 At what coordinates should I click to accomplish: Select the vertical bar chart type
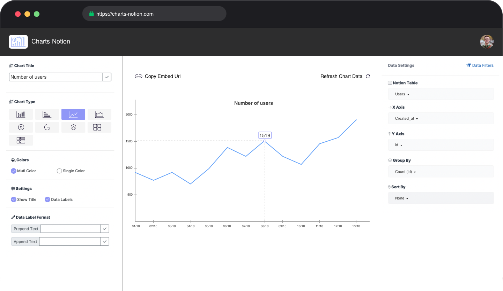(21, 114)
